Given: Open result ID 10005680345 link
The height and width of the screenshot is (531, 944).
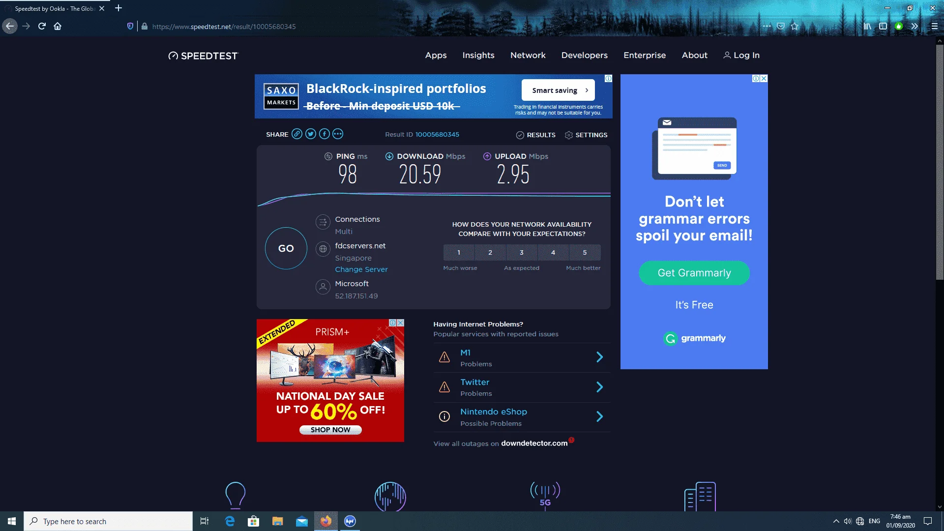Looking at the screenshot, I should pos(437,134).
